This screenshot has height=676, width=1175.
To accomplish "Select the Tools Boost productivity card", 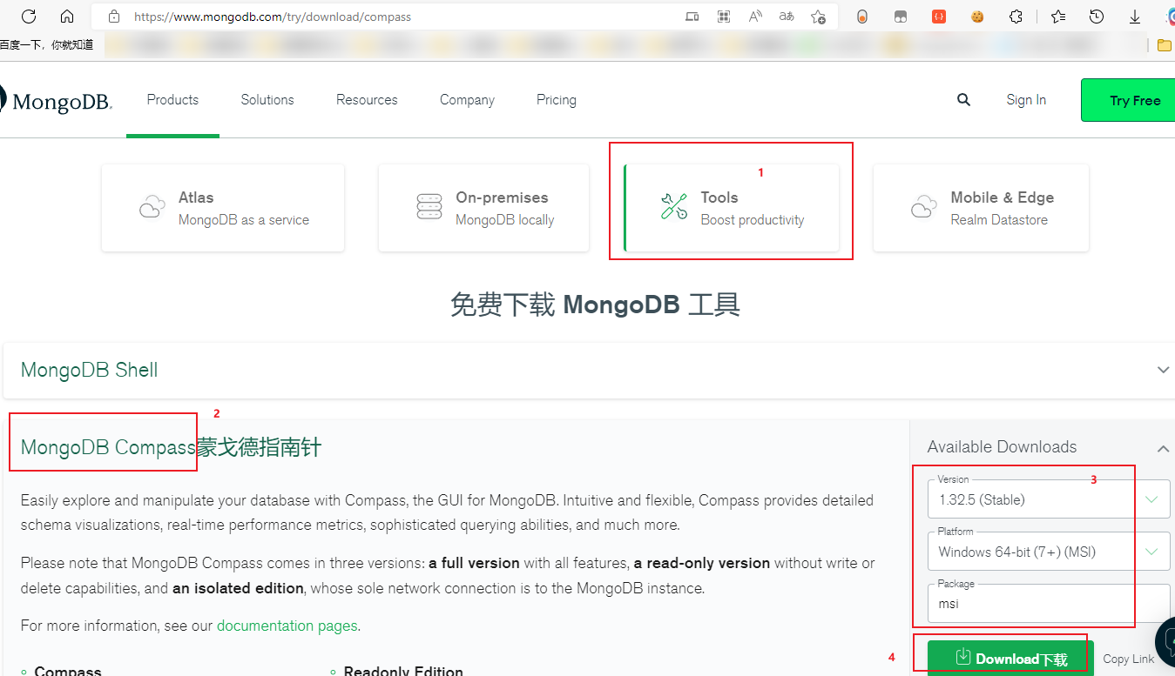I will pyautogui.click(x=732, y=208).
